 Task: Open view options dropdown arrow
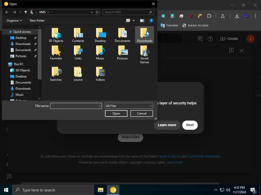(134, 21)
